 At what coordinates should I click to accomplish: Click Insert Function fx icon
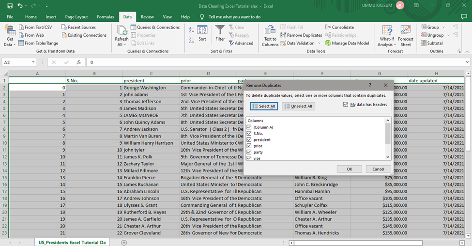pyautogui.click(x=78, y=62)
